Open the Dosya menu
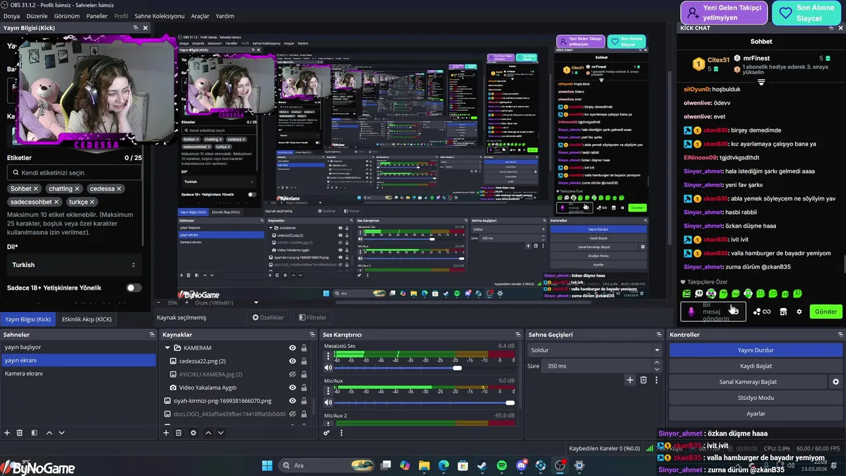846x476 pixels. tap(12, 16)
